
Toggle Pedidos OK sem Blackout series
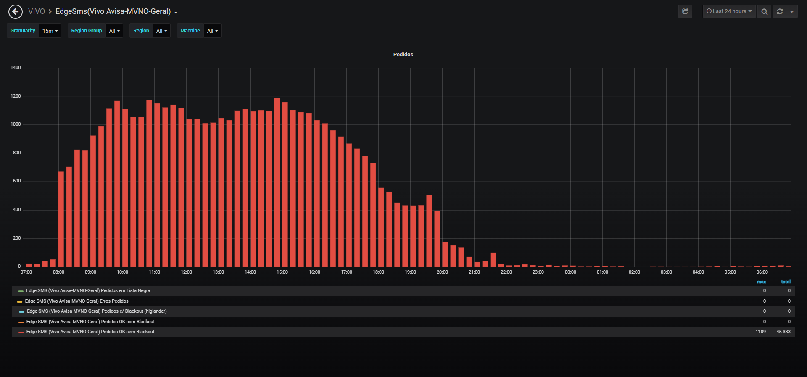pos(90,332)
